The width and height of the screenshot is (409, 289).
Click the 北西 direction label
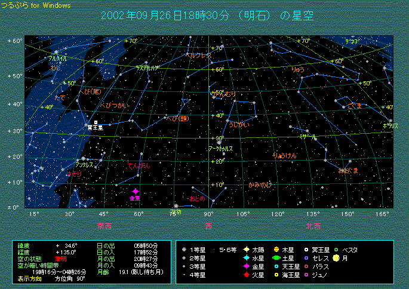click(x=313, y=226)
